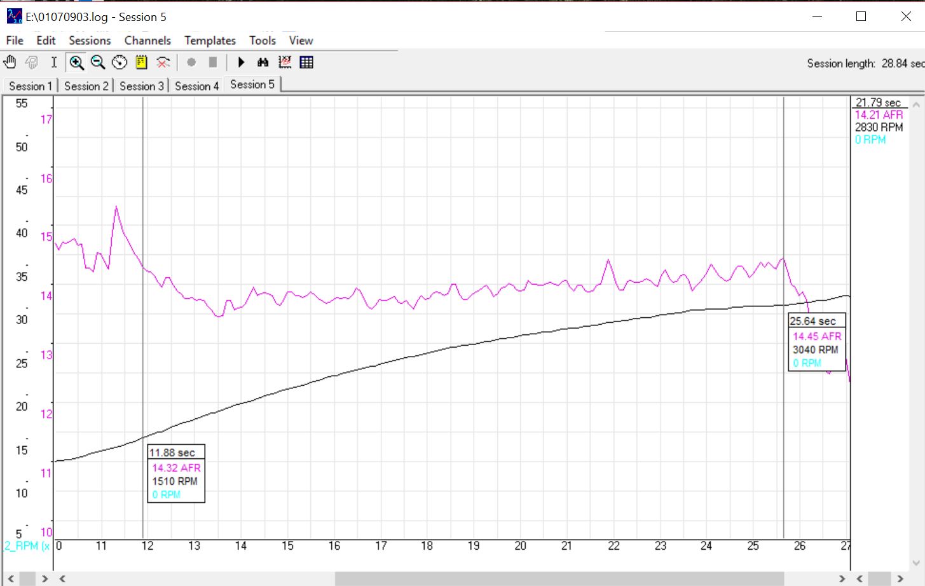Viewport: 925px width, 586px height.
Task: Click the bottom-right panel left scroll arrow
Action: coord(860,578)
